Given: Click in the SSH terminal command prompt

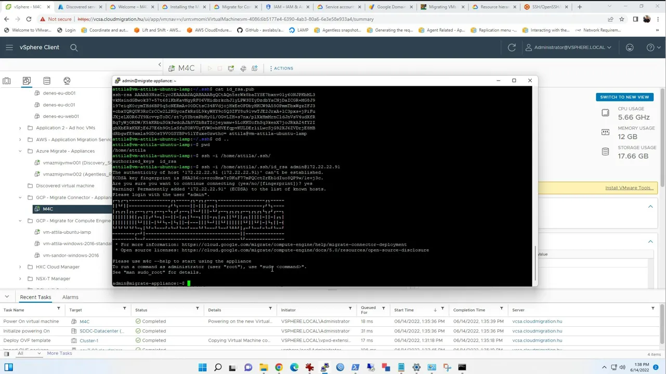Looking at the screenshot, I should pyautogui.click(x=189, y=283).
